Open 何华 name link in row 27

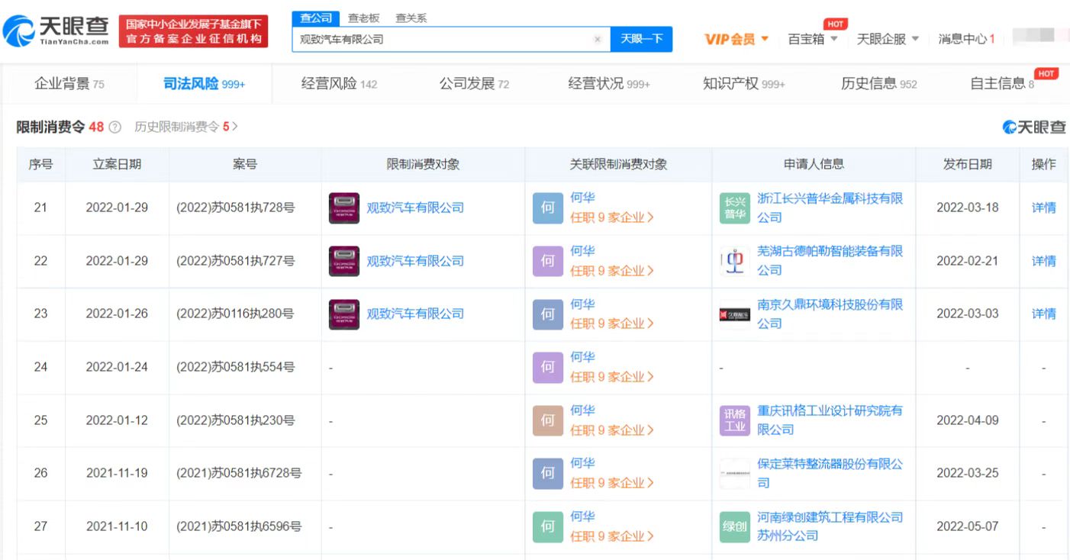pos(582,517)
